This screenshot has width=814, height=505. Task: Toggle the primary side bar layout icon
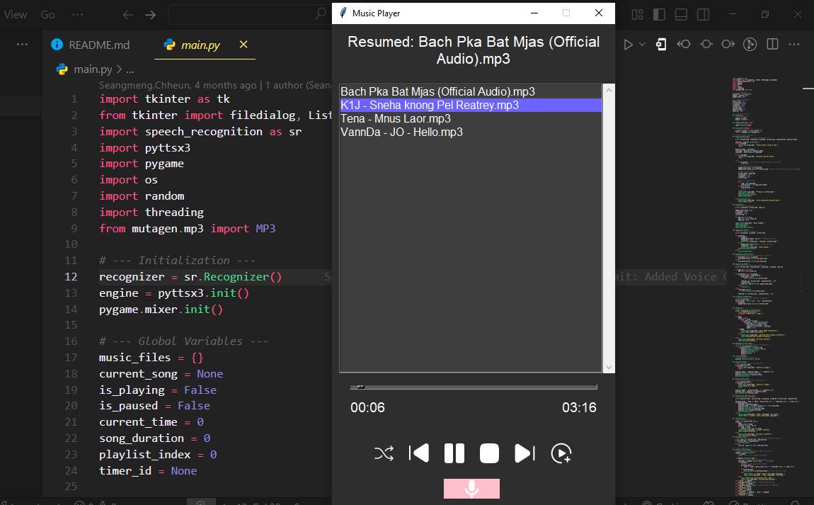pos(659,15)
